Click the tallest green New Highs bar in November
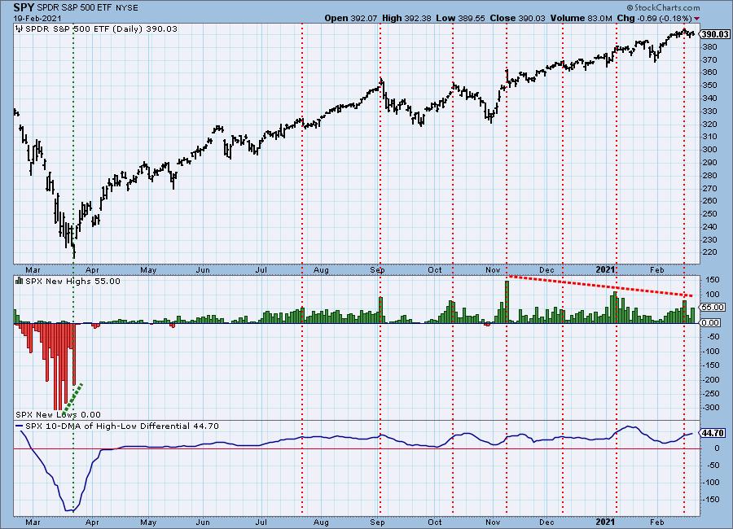This screenshot has height=529, width=733. (507, 301)
